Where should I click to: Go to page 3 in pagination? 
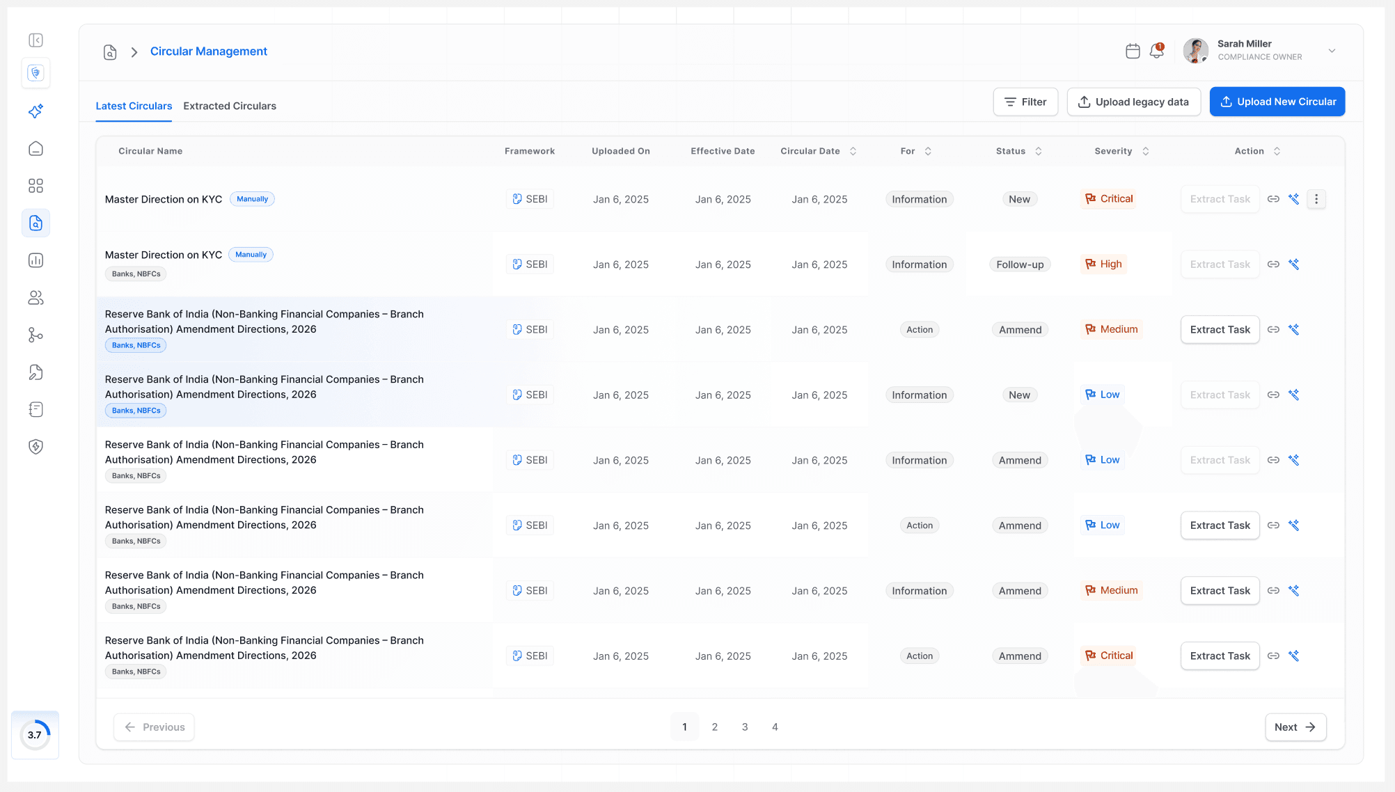(745, 727)
